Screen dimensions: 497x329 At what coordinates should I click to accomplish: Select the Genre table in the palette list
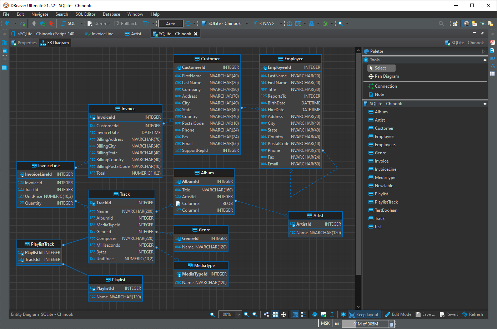click(378, 153)
